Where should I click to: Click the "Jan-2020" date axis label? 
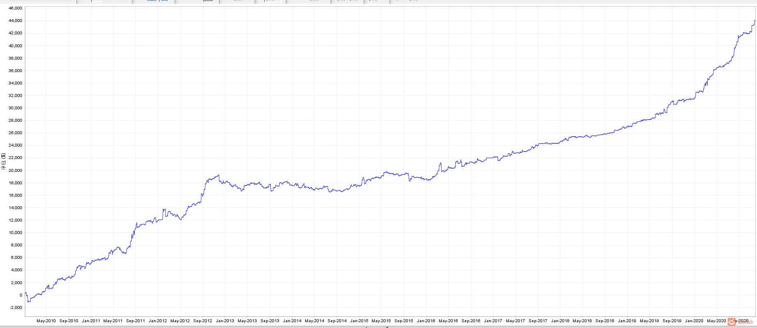694,321
